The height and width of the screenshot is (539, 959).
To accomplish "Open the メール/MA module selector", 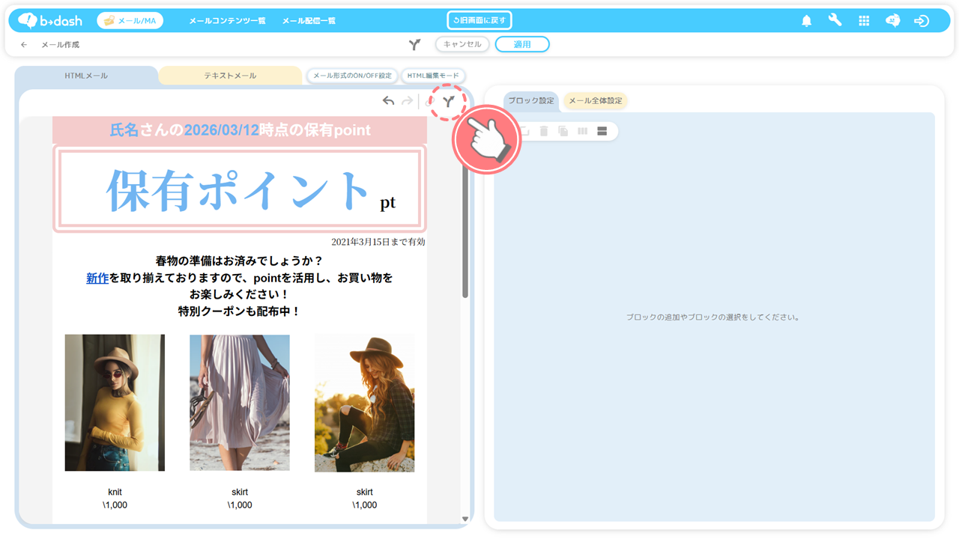I will [x=130, y=21].
